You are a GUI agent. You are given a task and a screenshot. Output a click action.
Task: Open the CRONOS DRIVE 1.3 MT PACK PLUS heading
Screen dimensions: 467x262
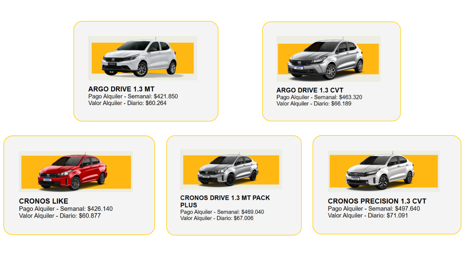click(x=225, y=201)
